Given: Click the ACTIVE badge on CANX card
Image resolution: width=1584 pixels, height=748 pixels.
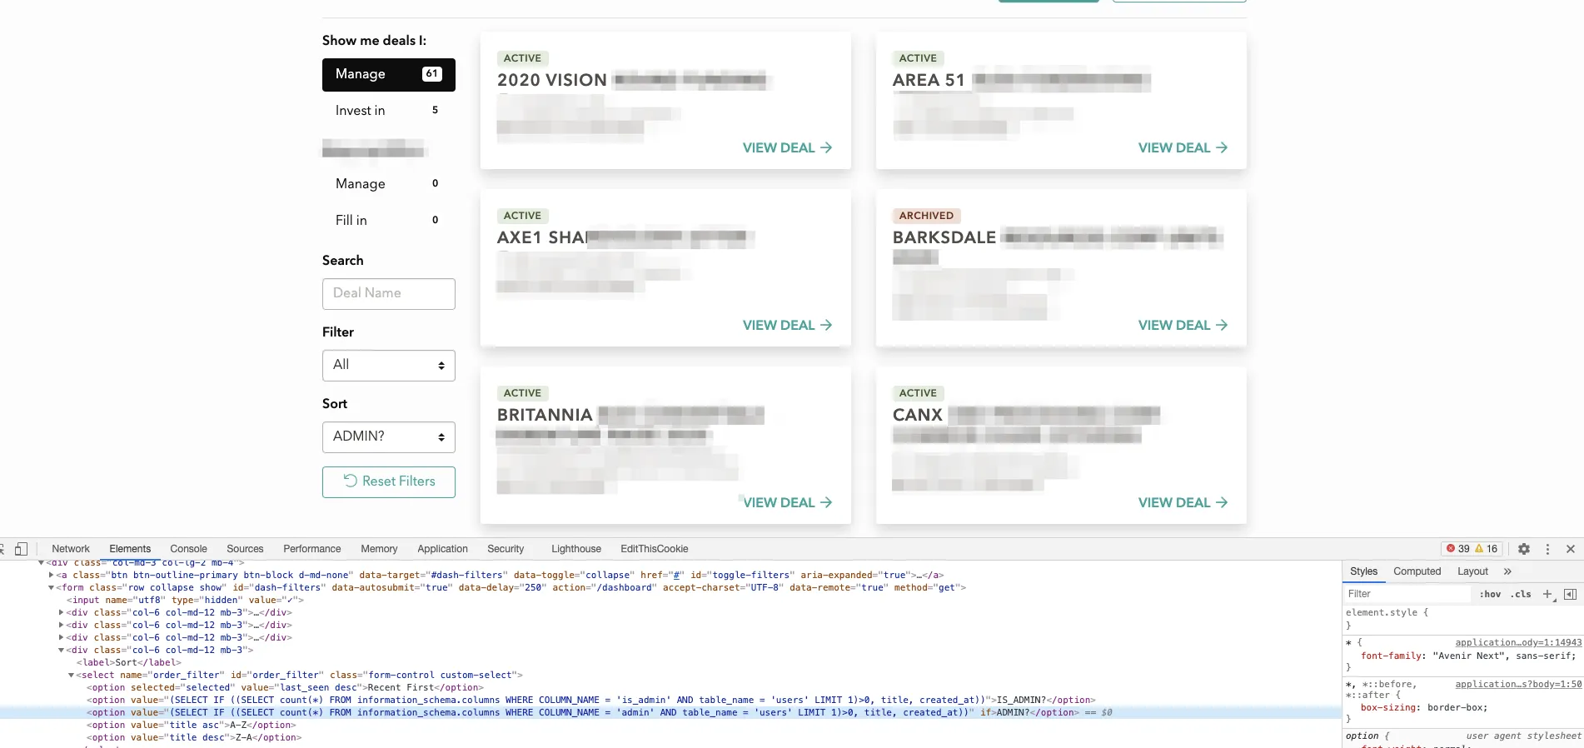Looking at the screenshot, I should (918, 393).
